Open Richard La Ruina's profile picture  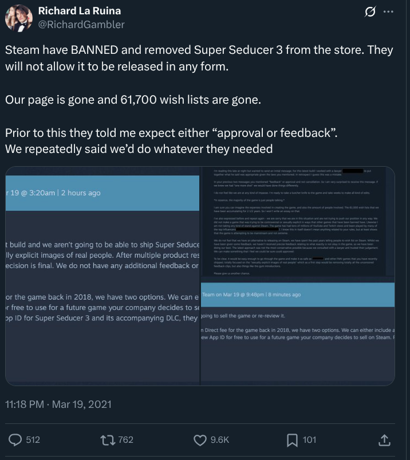pos(19,18)
